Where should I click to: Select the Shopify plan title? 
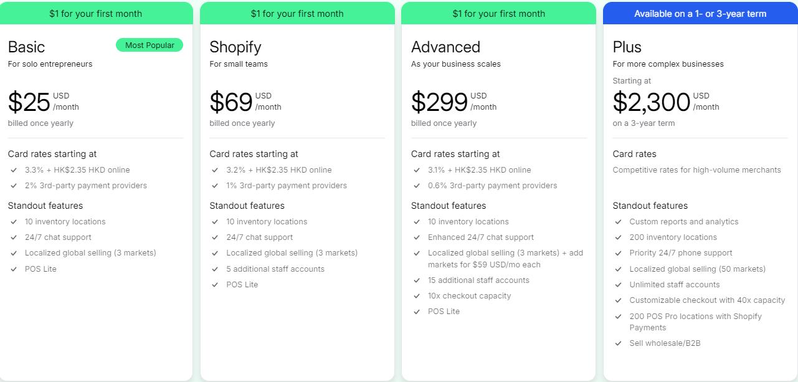click(235, 47)
